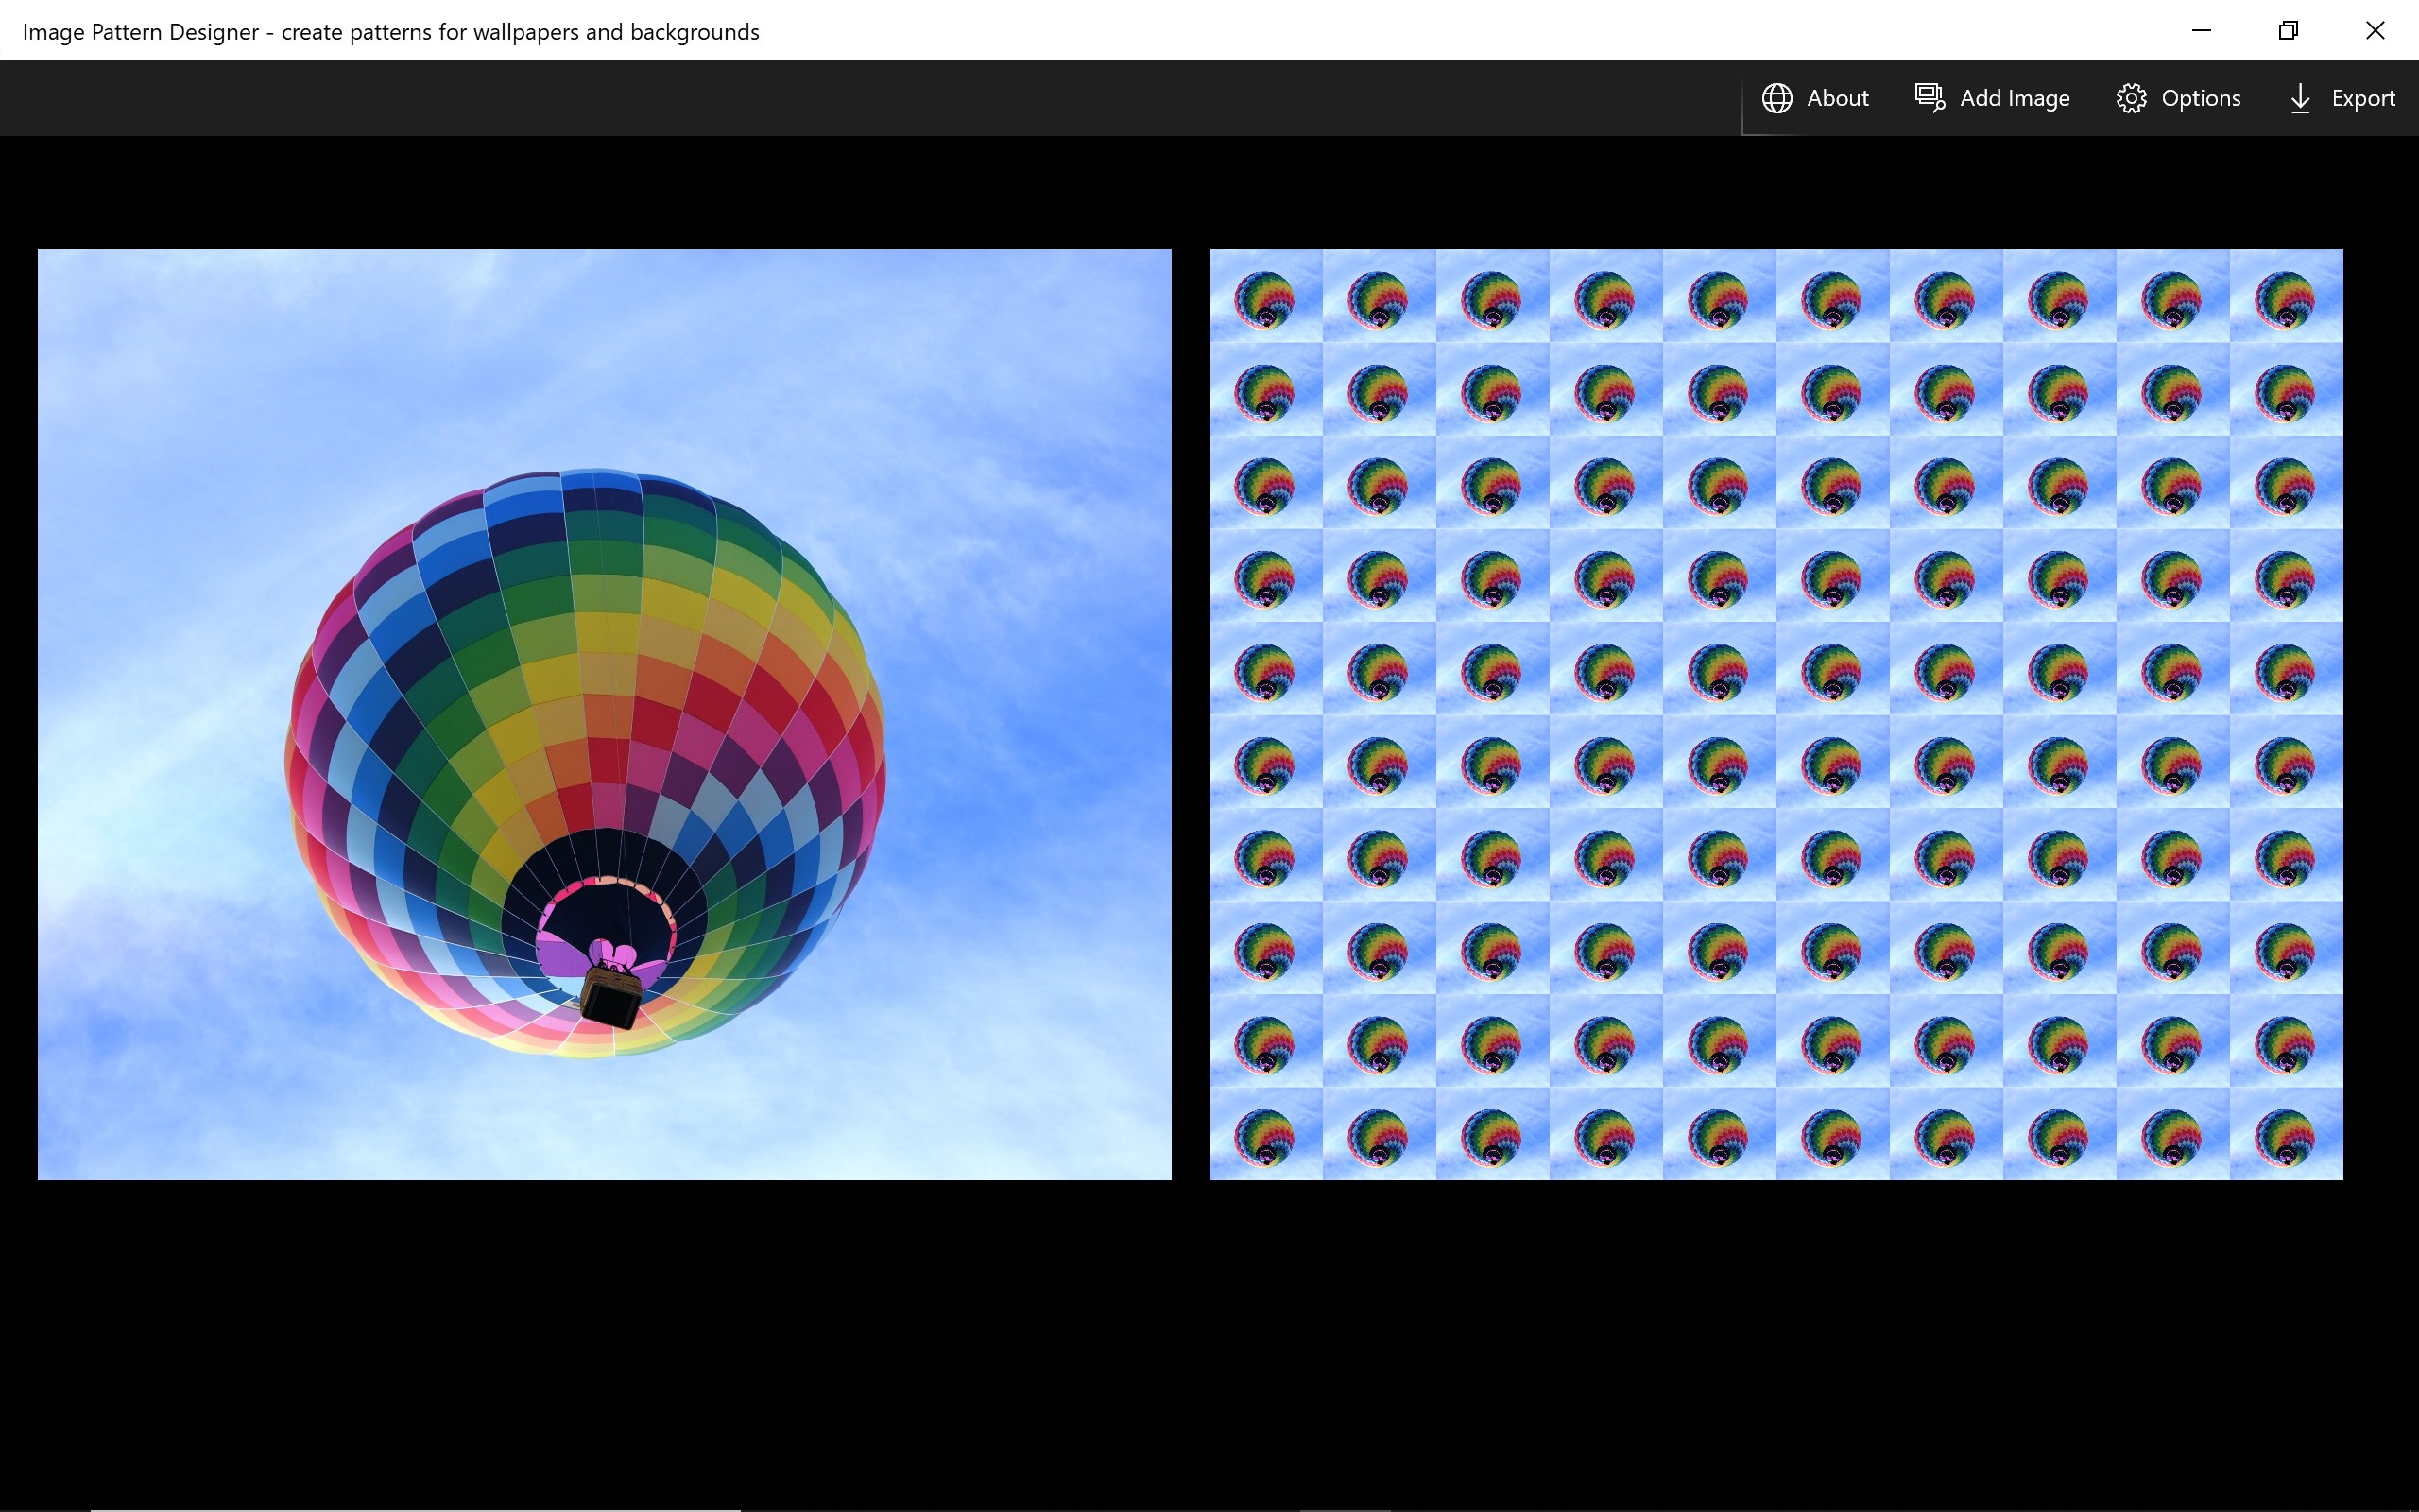Choose the Export text label
This screenshot has width=2419, height=1512.
click(2362, 98)
